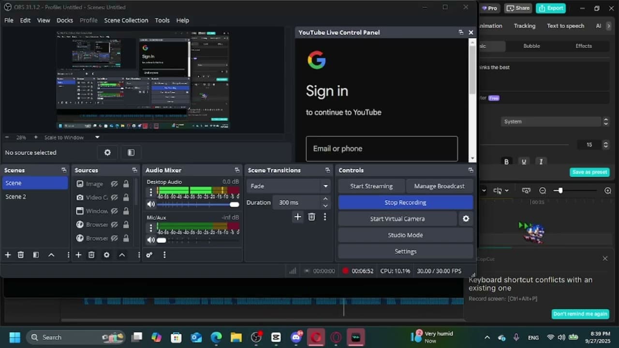Remove selected scene using Scenes trash icon

click(21, 255)
